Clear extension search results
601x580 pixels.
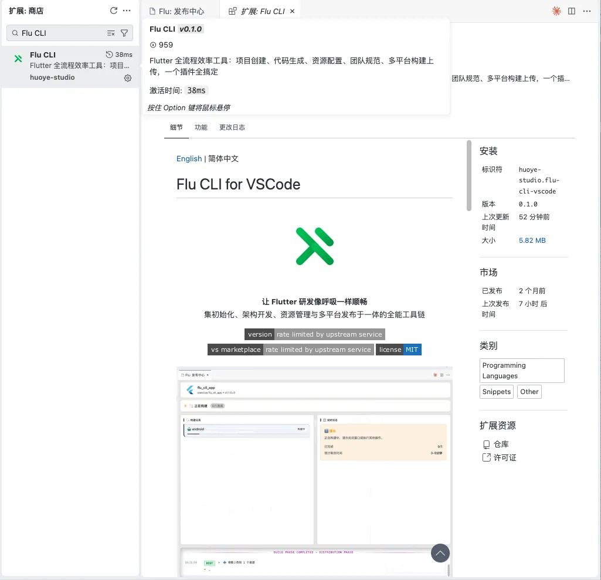[x=111, y=33]
